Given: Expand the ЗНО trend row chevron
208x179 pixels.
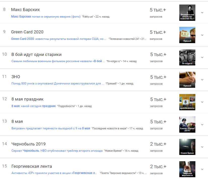Looking at the screenshot, I should (x=202, y=80).
